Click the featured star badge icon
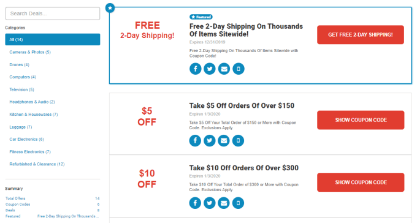Screen dimensions: 417x223 point(110,8)
